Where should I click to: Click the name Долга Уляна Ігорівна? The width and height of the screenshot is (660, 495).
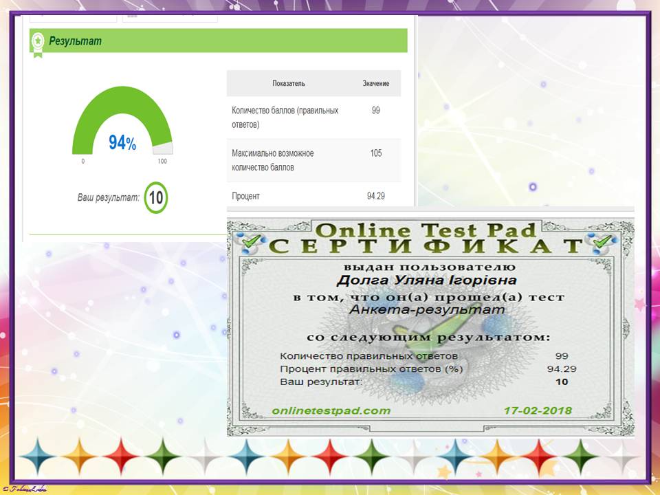pyautogui.click(x=426, y=280)
